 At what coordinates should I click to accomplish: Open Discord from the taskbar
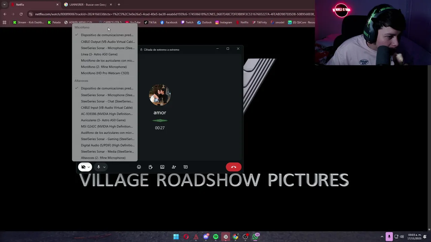(206, 237)
